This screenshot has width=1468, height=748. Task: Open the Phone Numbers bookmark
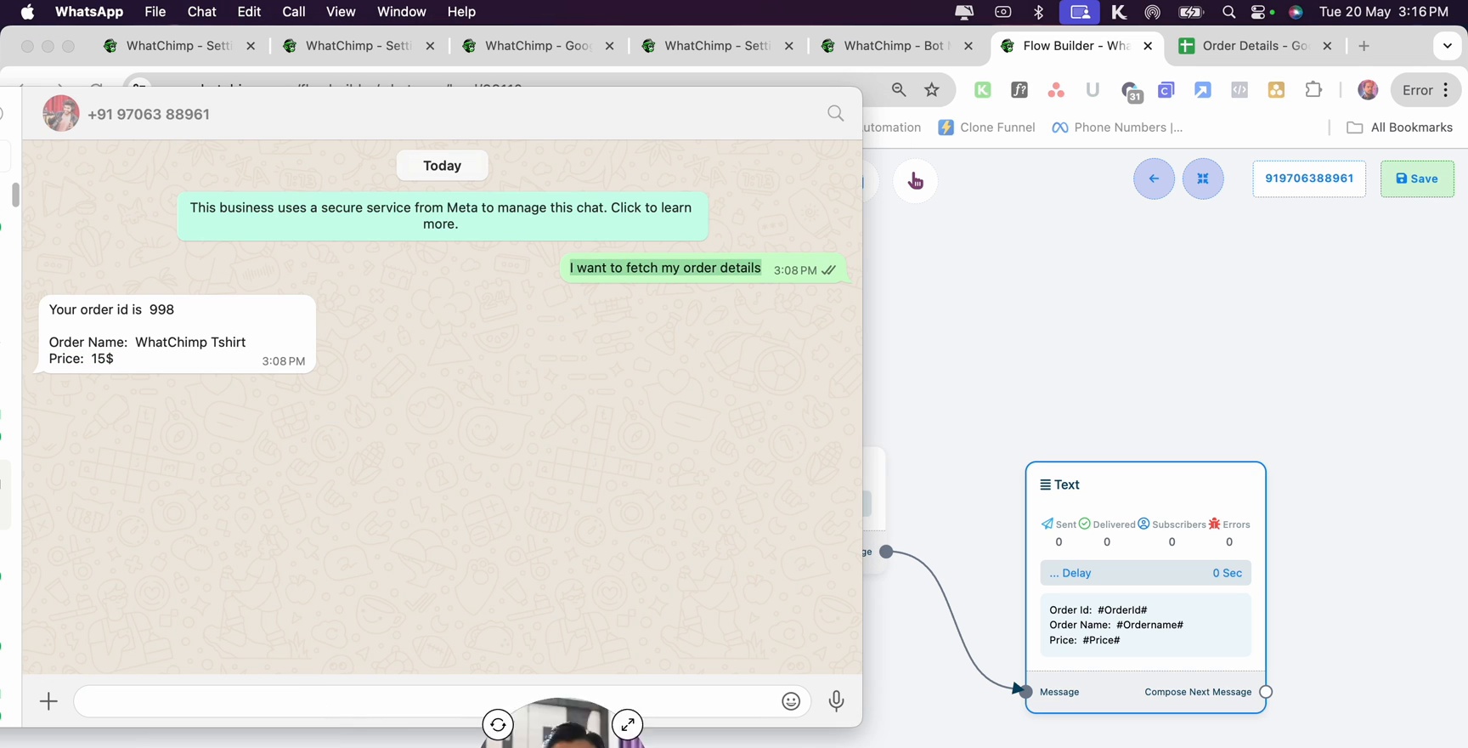click(x=1117, y=127)
